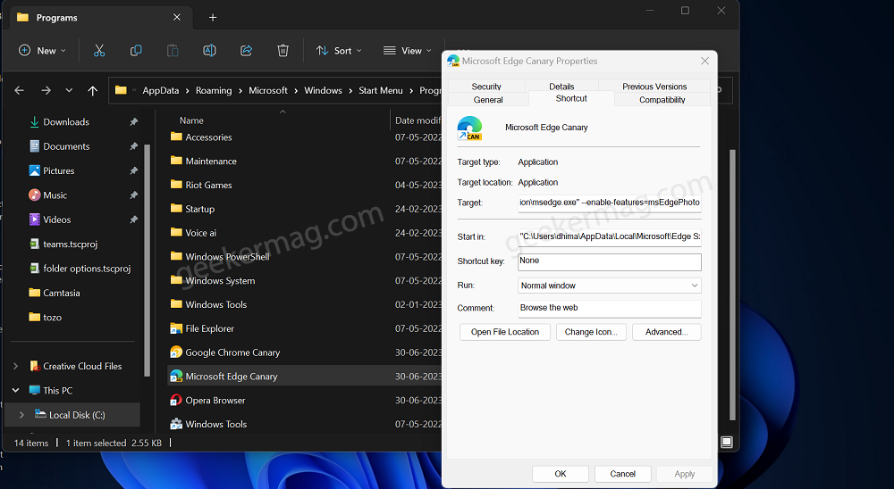This screenshot has height=489, width=894.
Task: Select teams.tscproj in the sidebar
Action: [x=70, y=244]
